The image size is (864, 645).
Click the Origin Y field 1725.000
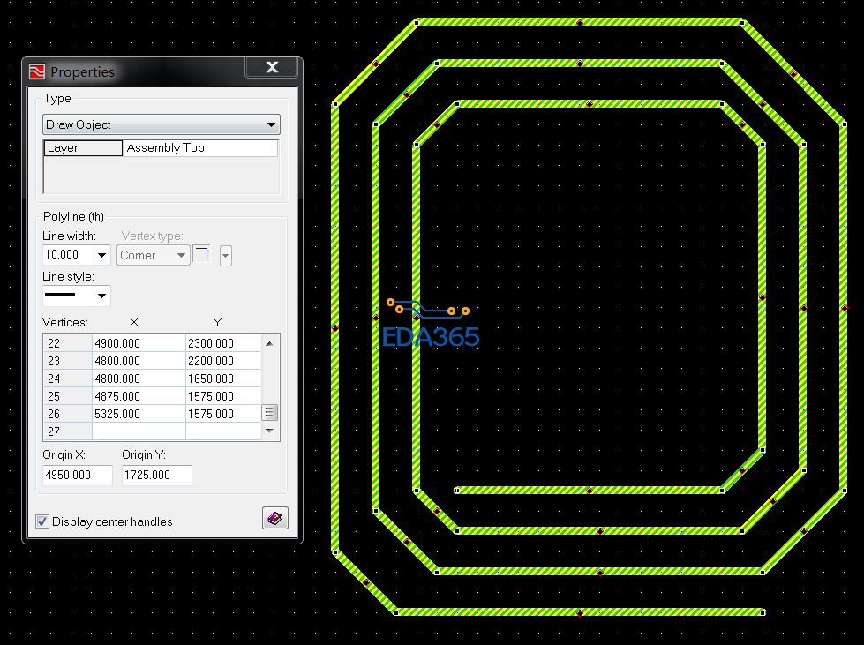157,475
